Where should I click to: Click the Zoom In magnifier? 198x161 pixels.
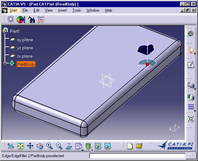tap(50, 146)
